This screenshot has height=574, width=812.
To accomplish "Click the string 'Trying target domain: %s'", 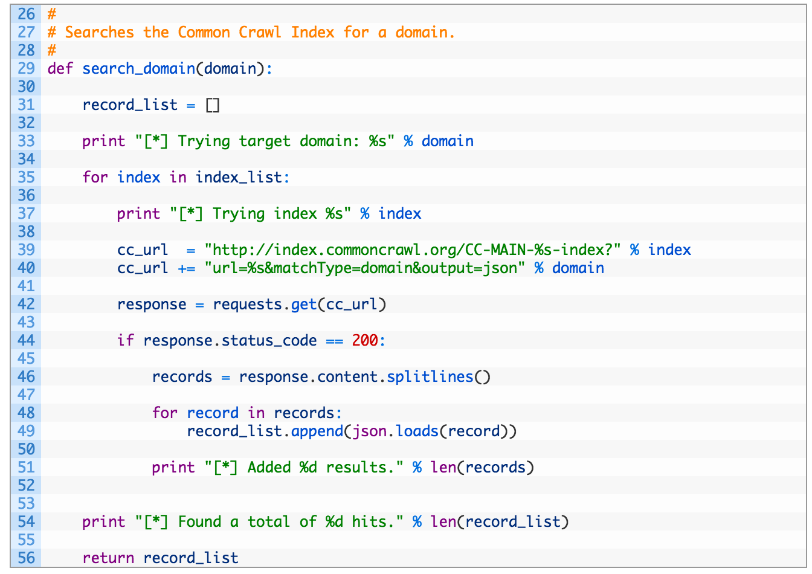I will (265, 141).
